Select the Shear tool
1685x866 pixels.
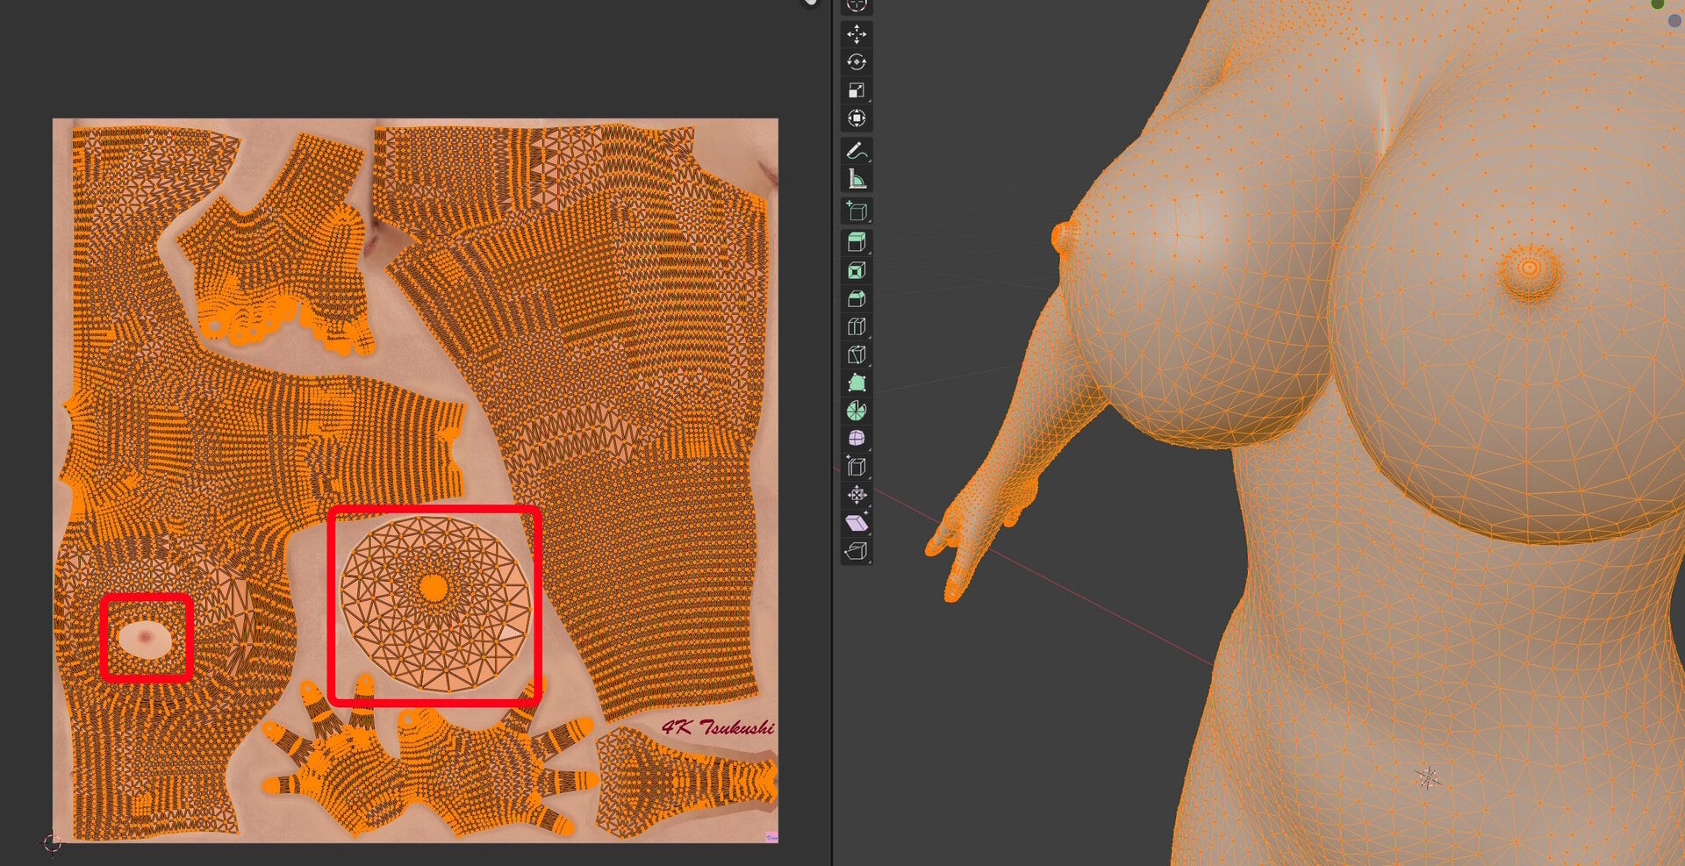tap(857, 524)
